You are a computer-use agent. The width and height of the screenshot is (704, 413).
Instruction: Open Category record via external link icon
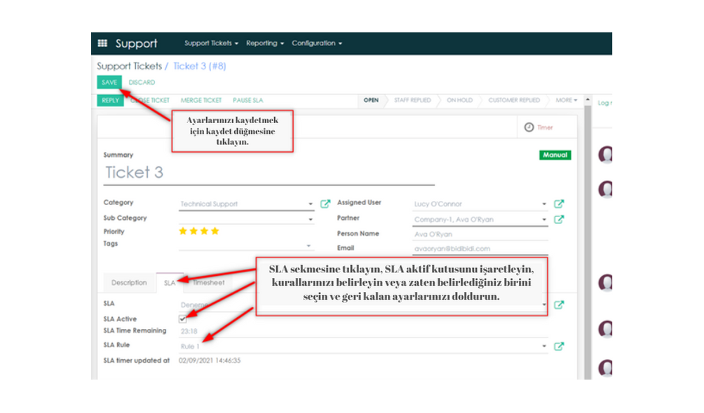324,203
